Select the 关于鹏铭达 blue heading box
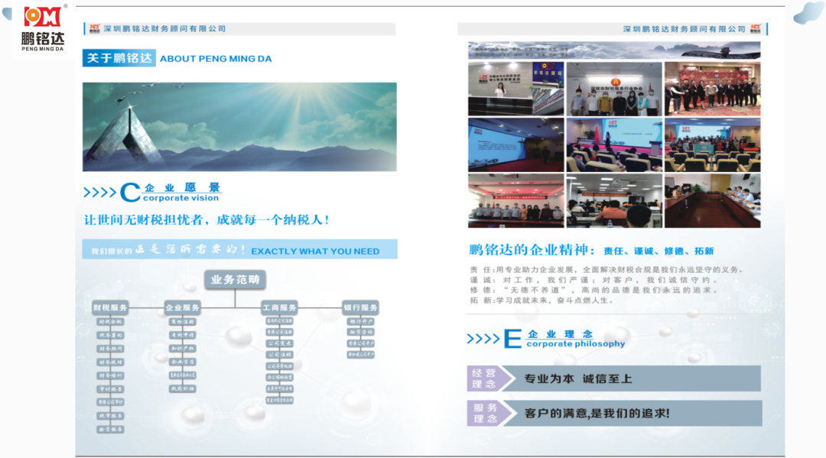 click(119, 58)
